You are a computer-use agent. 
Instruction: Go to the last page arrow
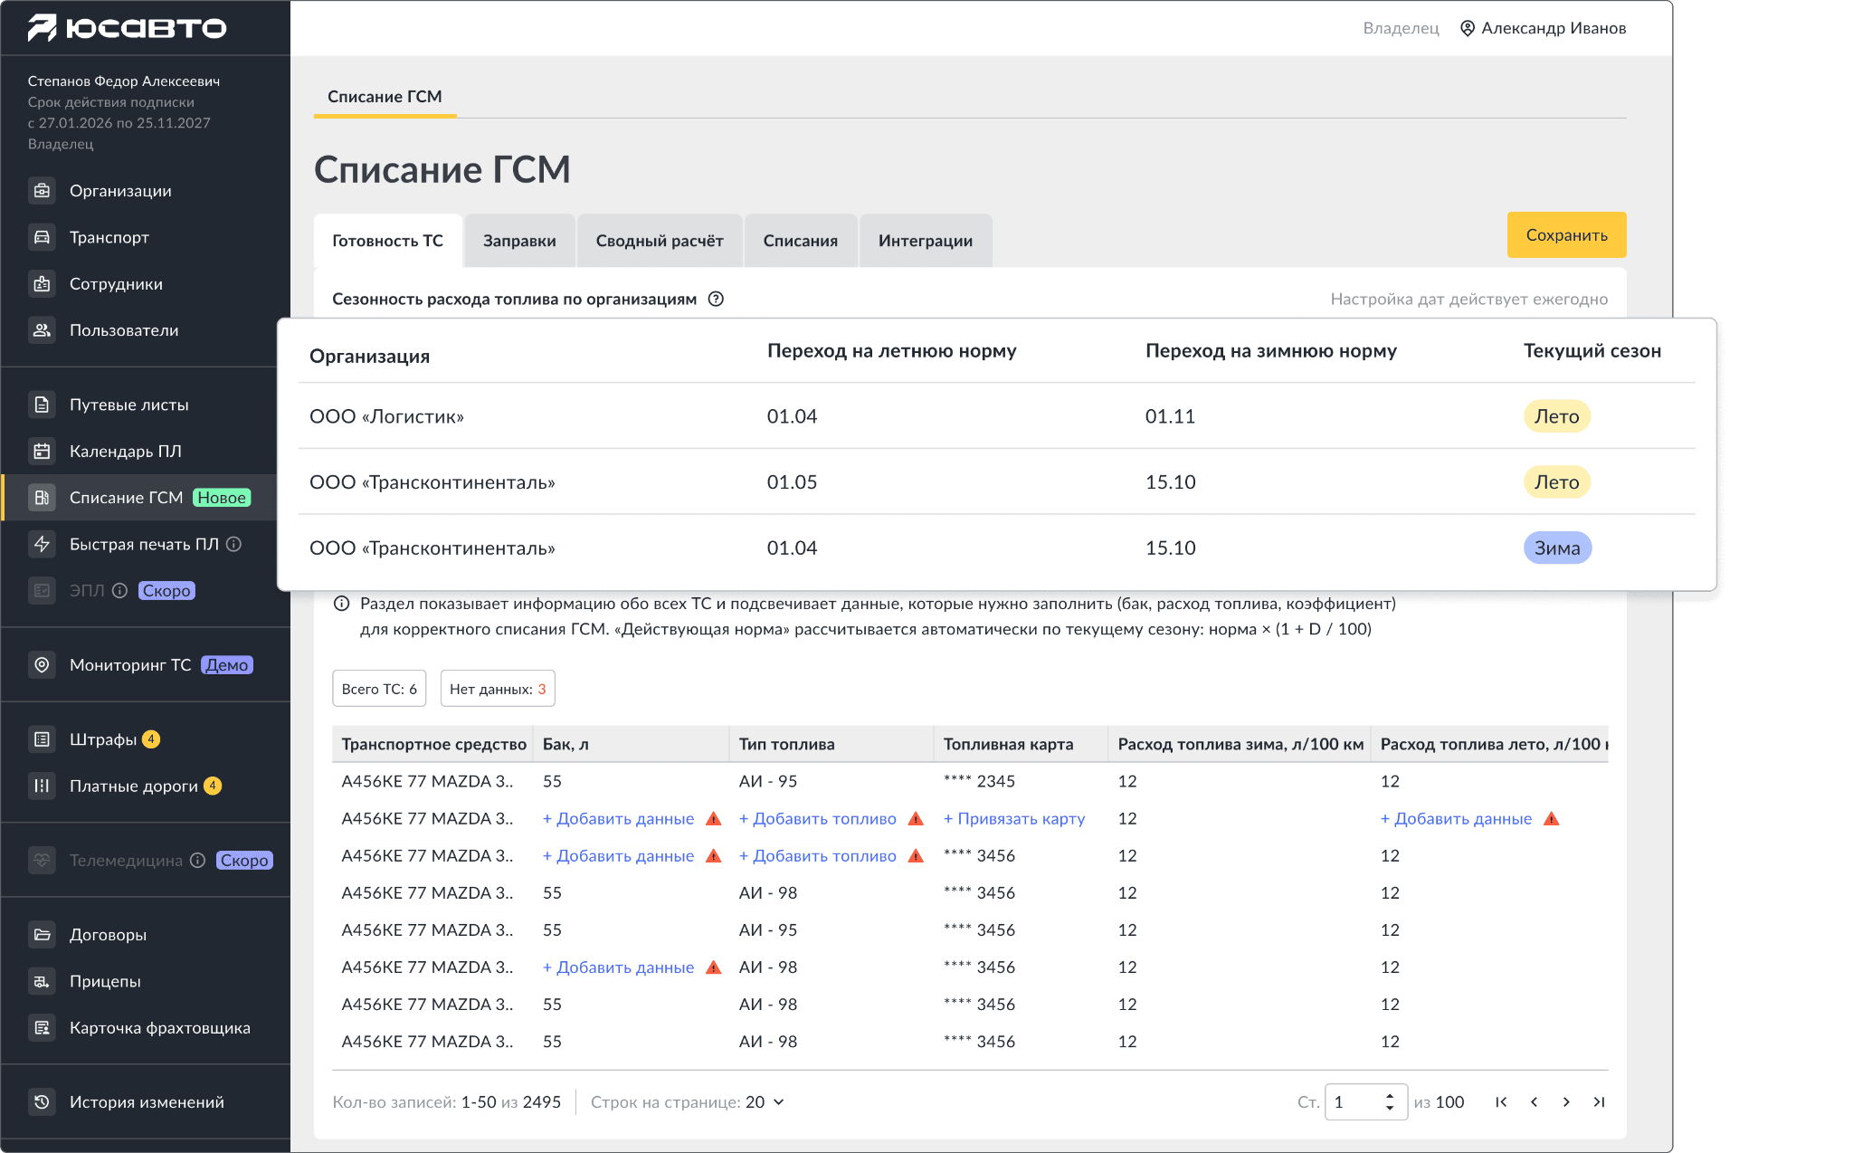click(x=1599, y=1102)
